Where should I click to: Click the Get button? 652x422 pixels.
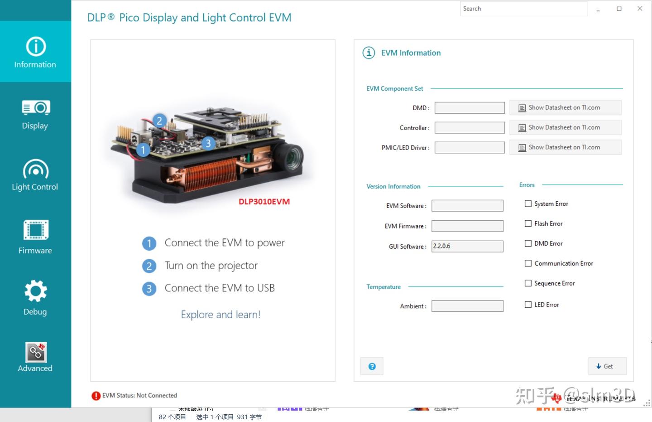(608, 366)
